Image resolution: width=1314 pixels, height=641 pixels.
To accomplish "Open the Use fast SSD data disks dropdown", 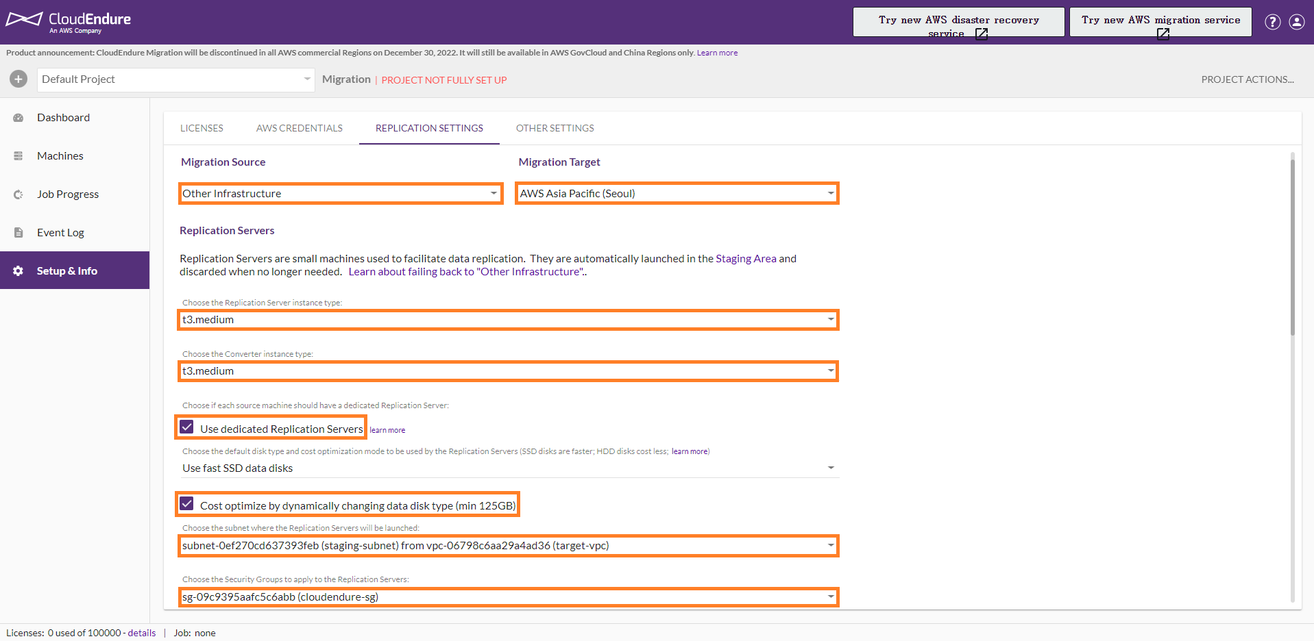I will pyautogui.click(x=509, y=468).
